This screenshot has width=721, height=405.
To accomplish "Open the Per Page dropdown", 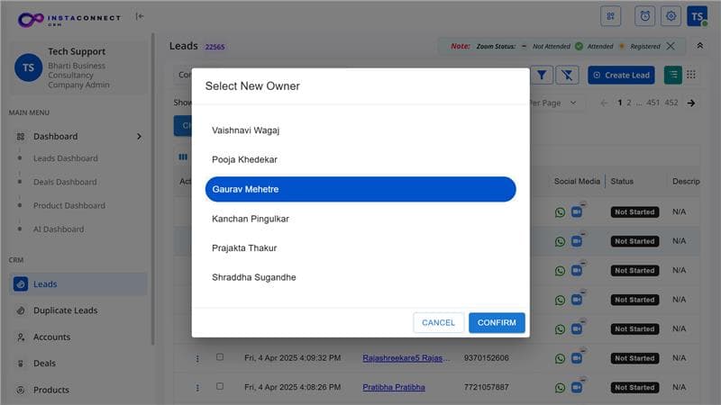I will pyautogui.click(x=556, y=103).
